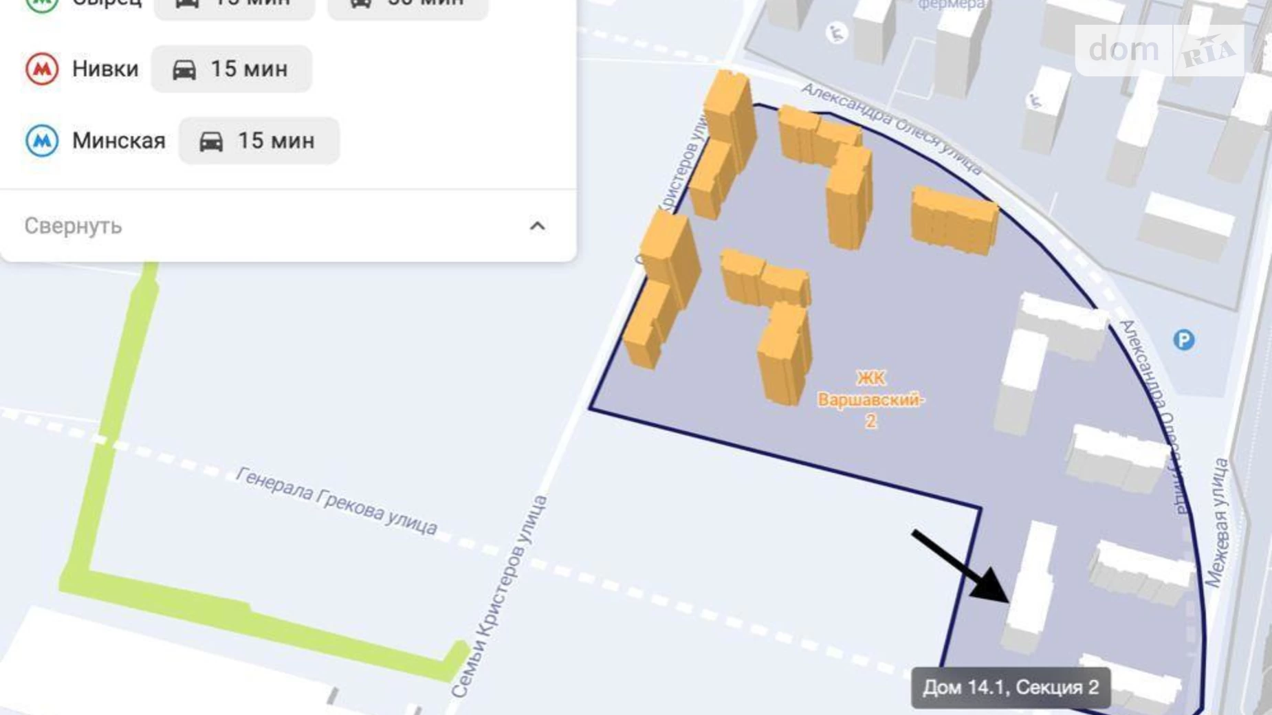Click Александра Олеся улица label at top

click(892, 129)
